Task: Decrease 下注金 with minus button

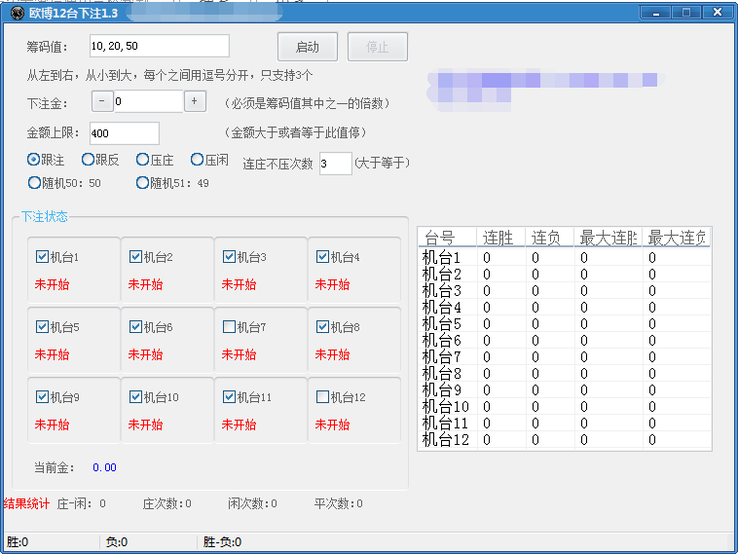Action: tap(102, 100)
